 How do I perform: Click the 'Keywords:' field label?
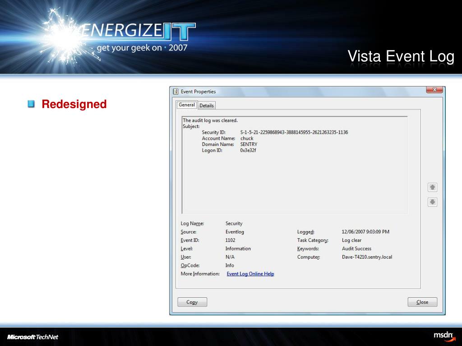[x=308, y=249]
